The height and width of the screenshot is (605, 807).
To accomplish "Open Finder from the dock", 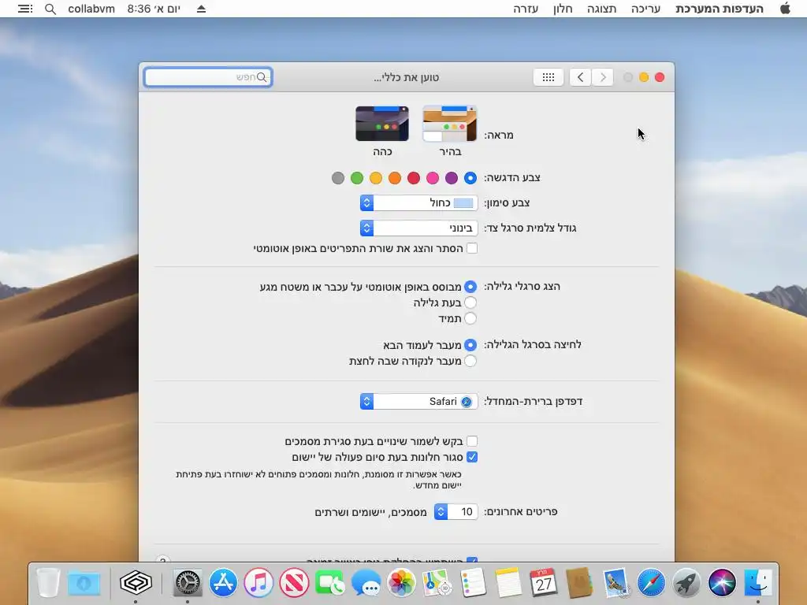I will pyautogui.click(x=758, y=583).
